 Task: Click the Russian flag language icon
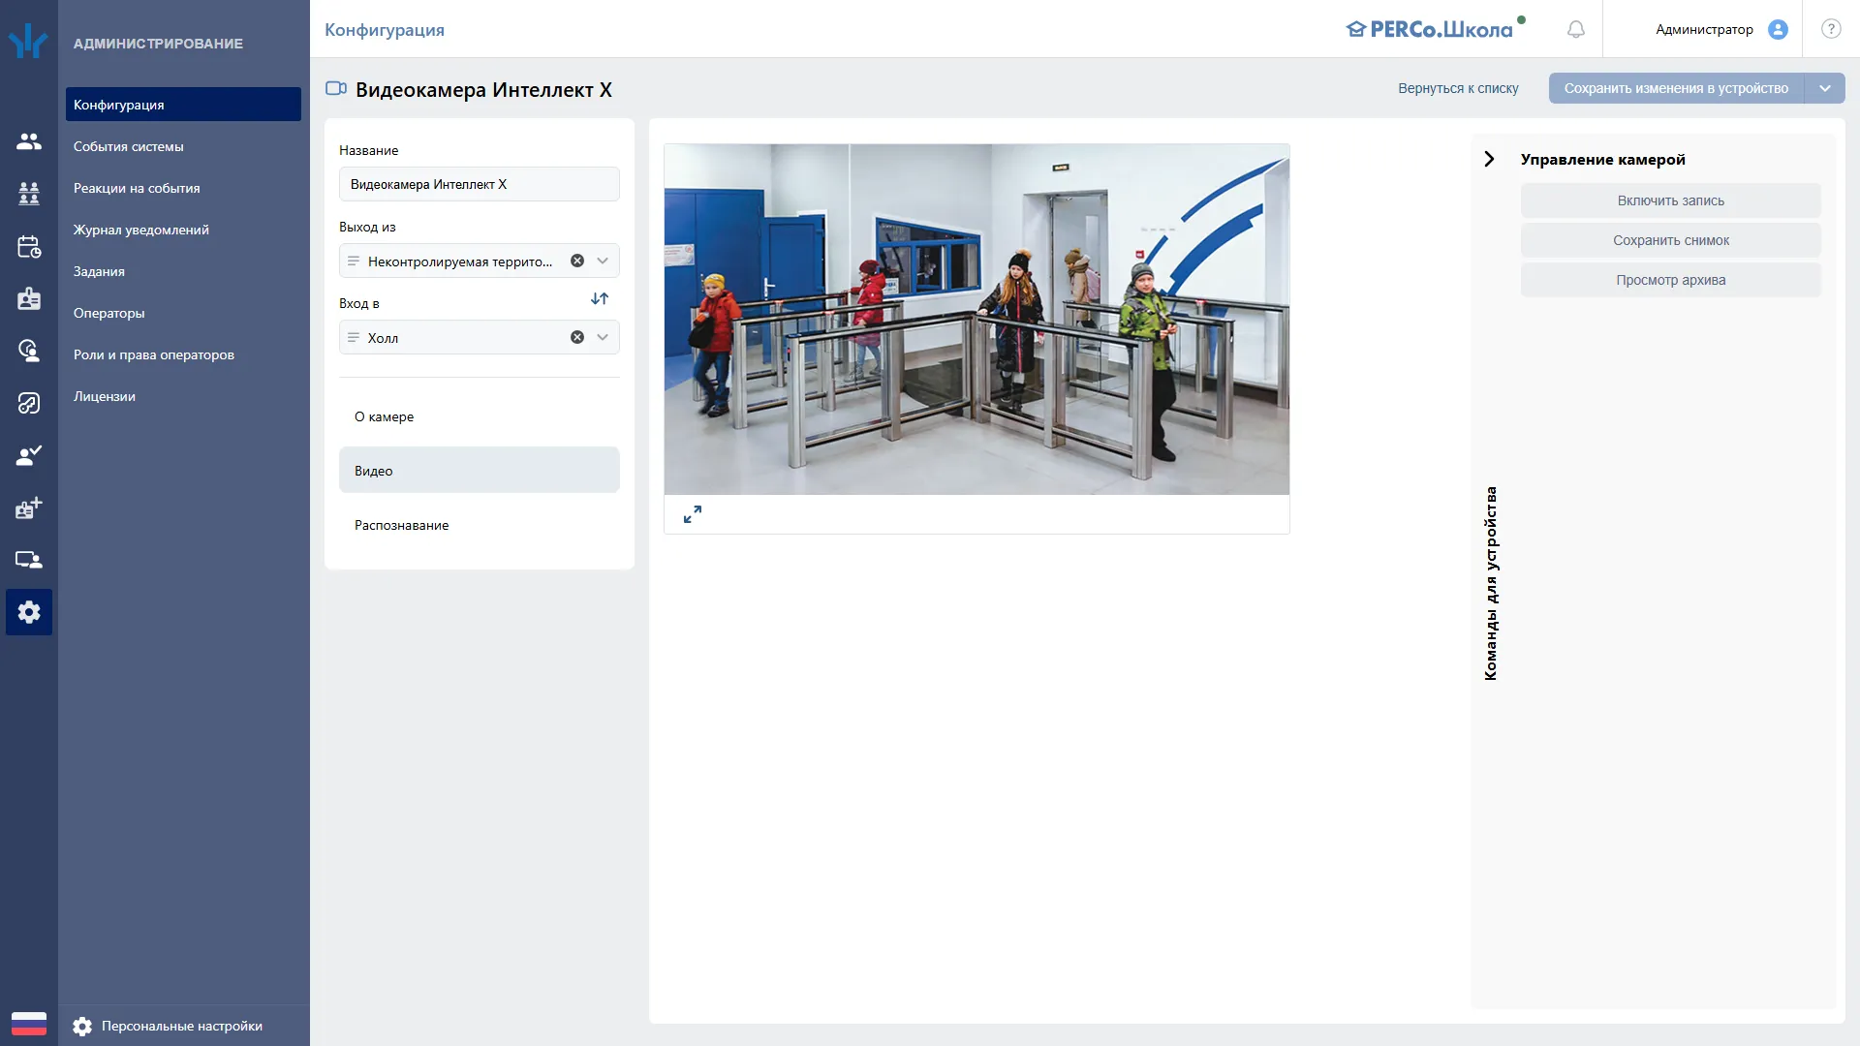point(29,1024)
